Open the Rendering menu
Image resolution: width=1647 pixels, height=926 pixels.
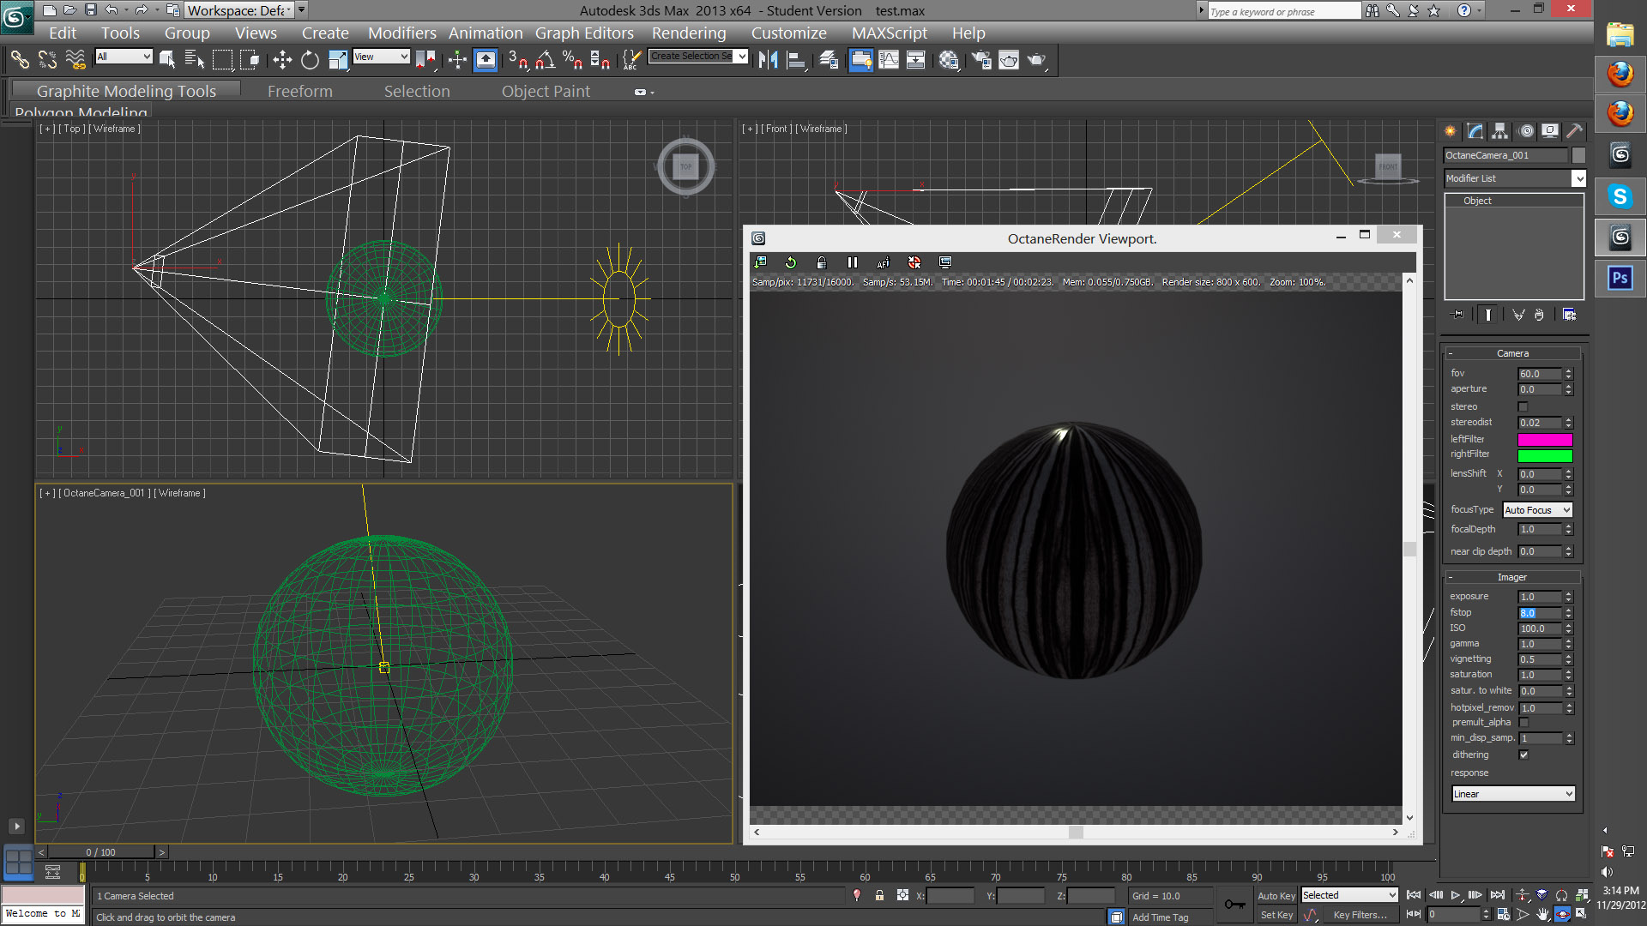(x=688, y=33)
